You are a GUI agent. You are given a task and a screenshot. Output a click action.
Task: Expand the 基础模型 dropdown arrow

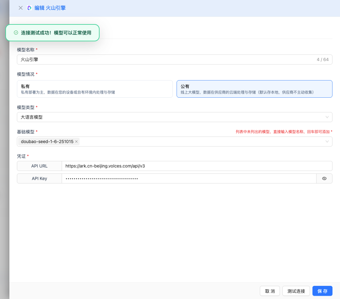click(x=327, y=142)
